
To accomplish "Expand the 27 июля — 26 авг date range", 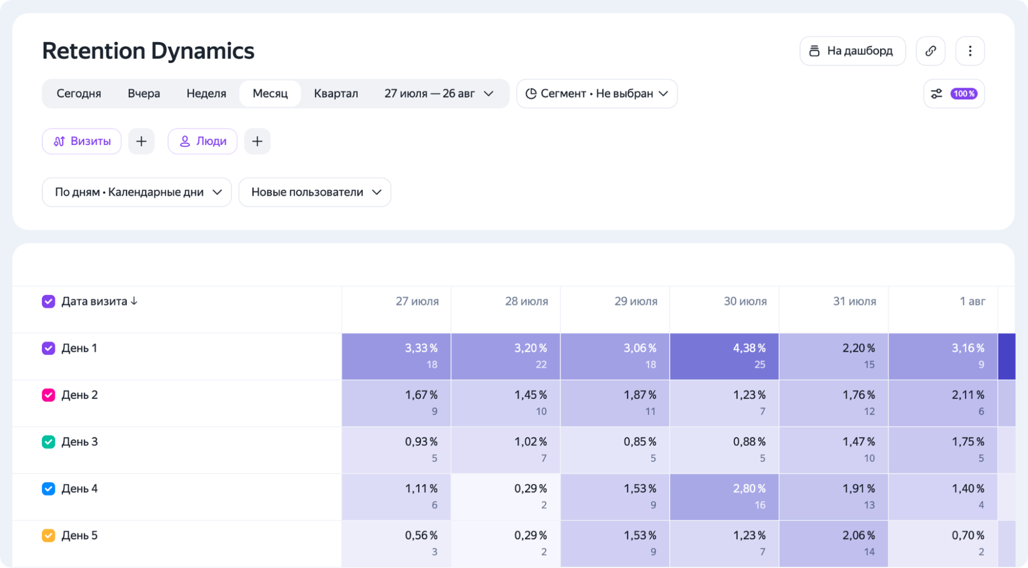I will click(439, 93).
